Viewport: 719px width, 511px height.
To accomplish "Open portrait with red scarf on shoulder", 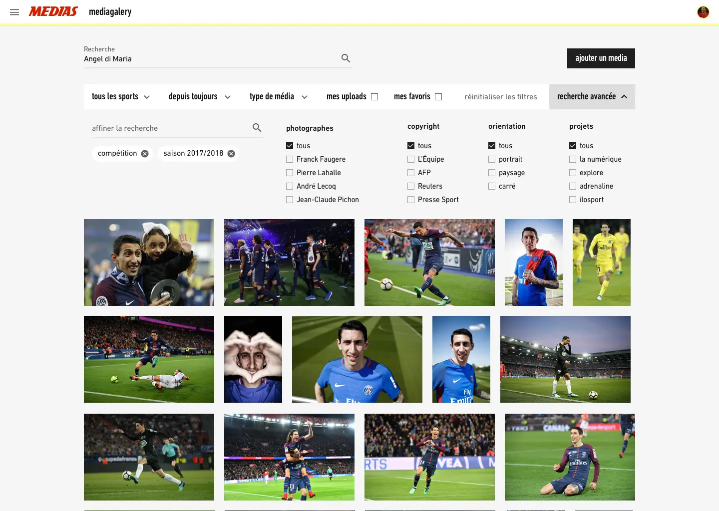I will pos(534,262).
